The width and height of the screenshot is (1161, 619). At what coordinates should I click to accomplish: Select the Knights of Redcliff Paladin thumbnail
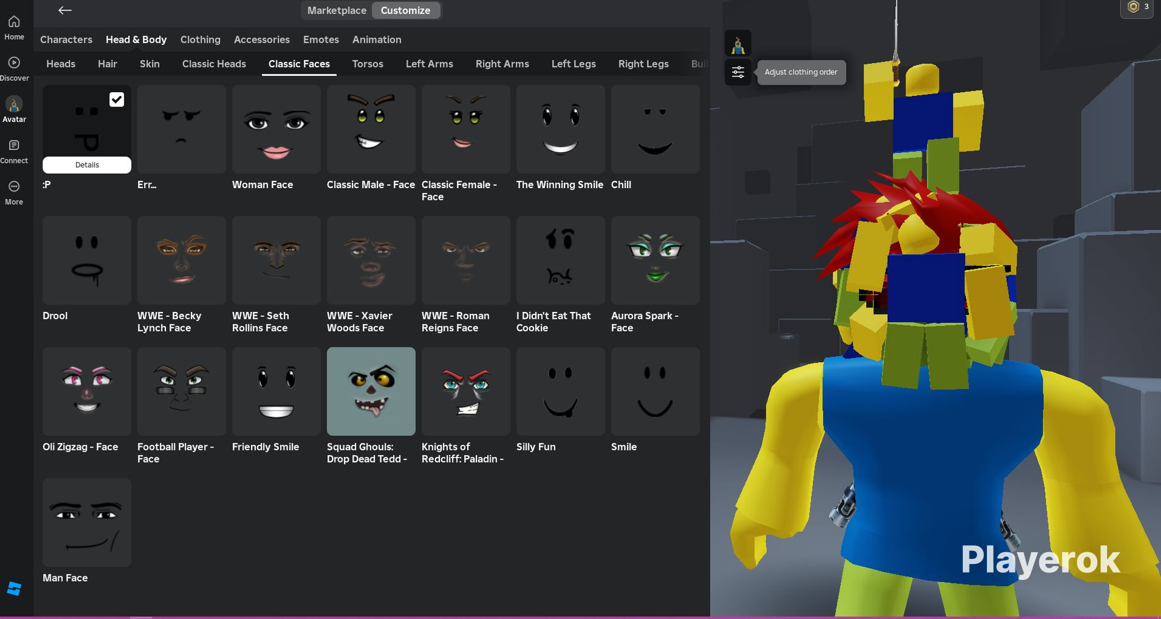tap(466, 392)
